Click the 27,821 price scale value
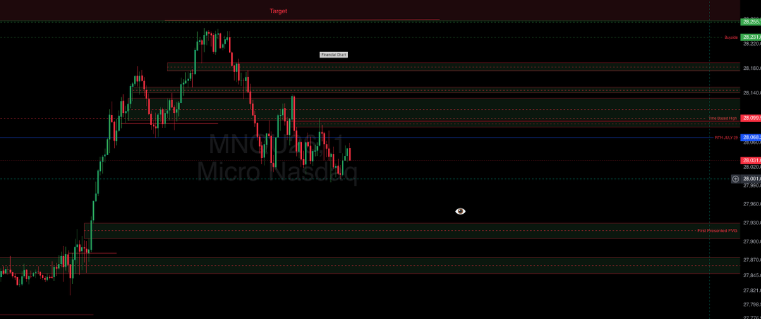Viewport: 761px width, 319px height. click(x=752, y=290)
